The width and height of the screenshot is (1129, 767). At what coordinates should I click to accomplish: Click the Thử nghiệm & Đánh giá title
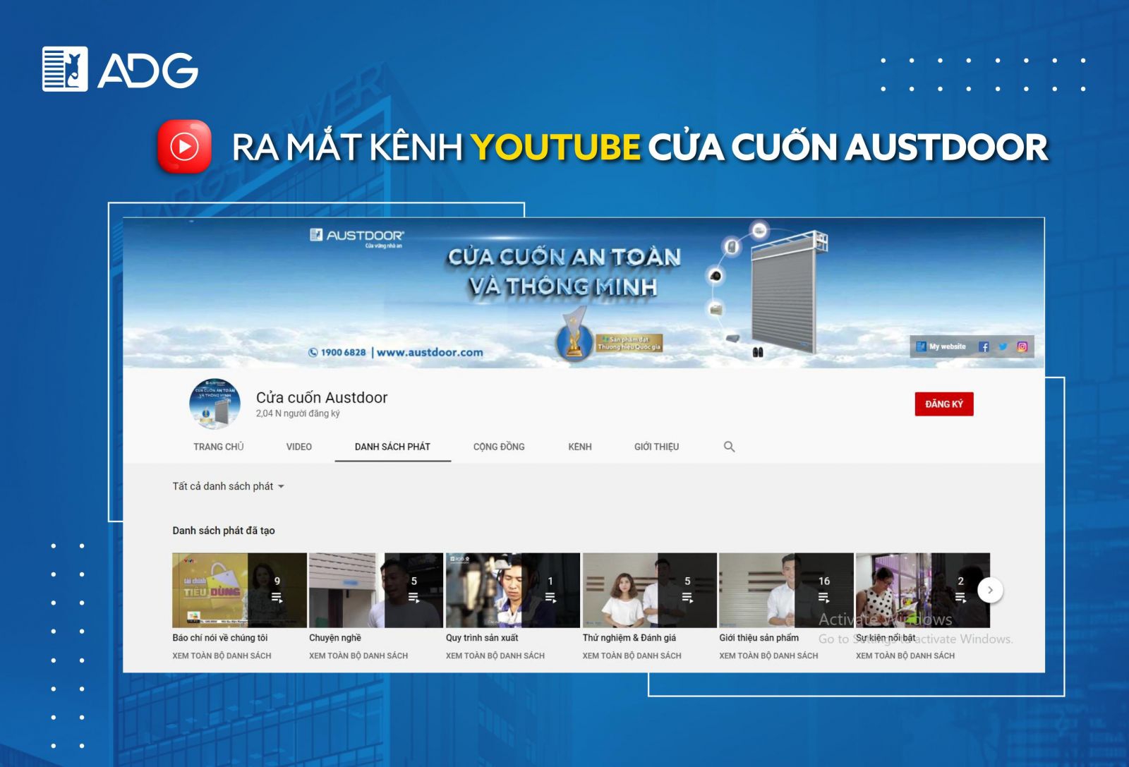pos(629,638)
